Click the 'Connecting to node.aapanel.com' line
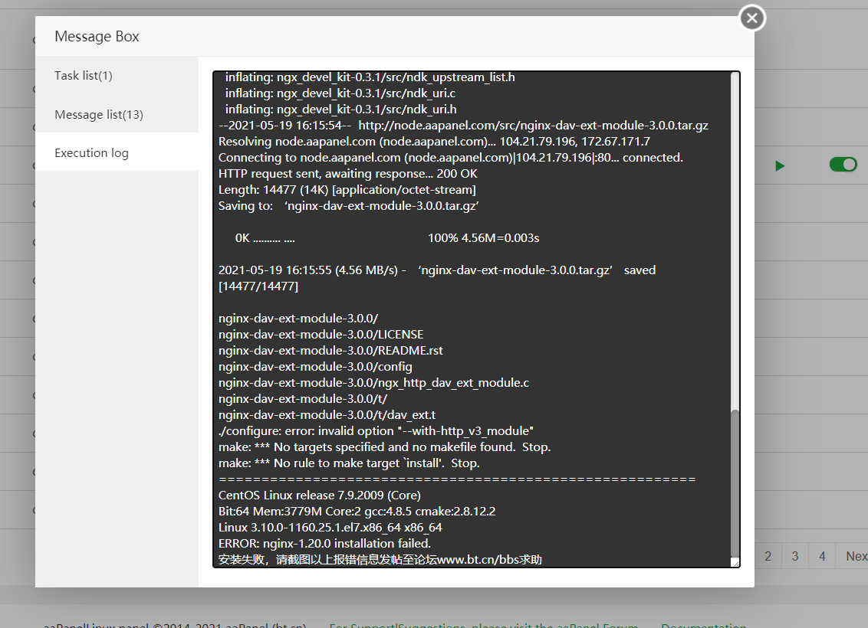 451,158
